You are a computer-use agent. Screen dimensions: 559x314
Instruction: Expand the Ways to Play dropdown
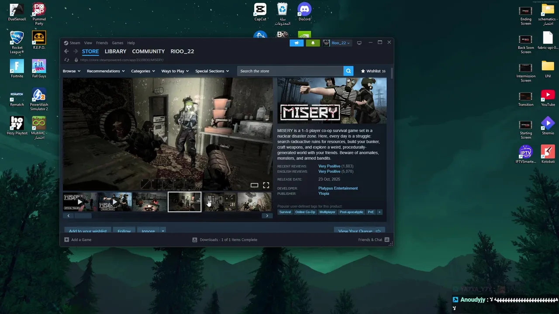tap(175, 71)
